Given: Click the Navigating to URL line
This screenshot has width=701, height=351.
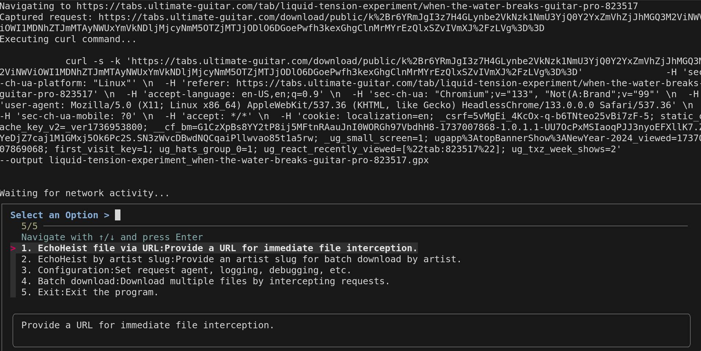Looking at the screenshot, I should pyautogui.click(x=319, y=6).
